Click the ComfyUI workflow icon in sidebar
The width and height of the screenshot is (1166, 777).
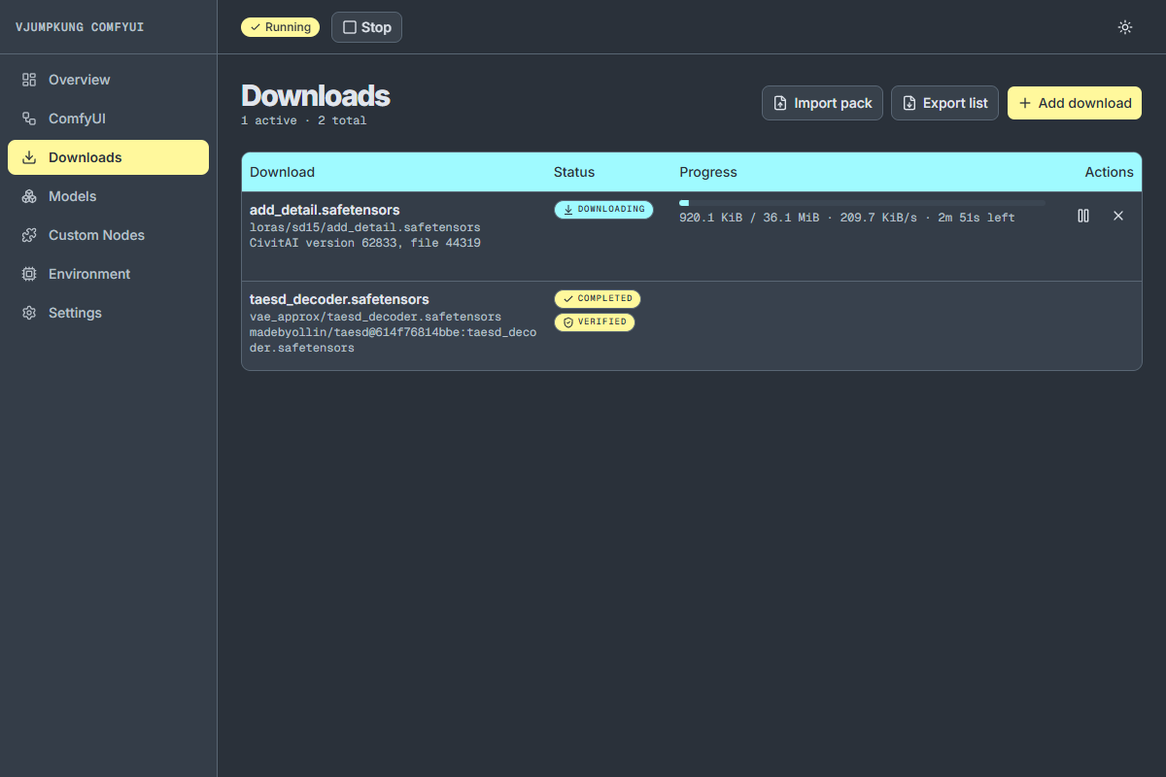click(29, 118)
